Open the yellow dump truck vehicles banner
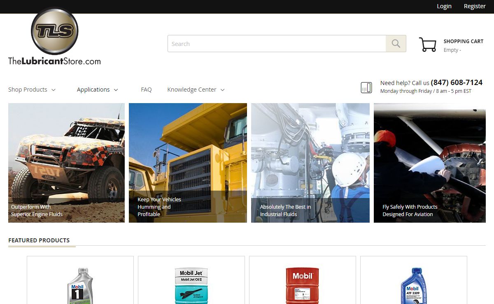 188,163
